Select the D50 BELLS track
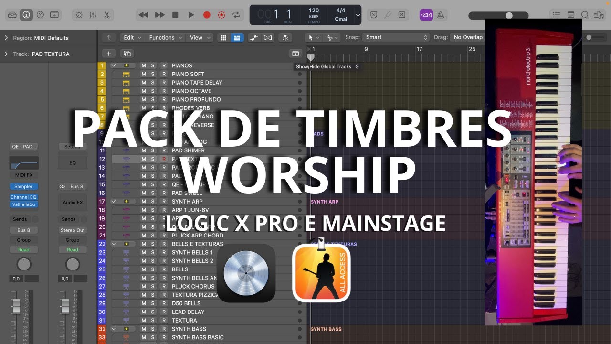The height and width of the screenshot is (344, 611). pyautogui.click(x=186, y=303)
